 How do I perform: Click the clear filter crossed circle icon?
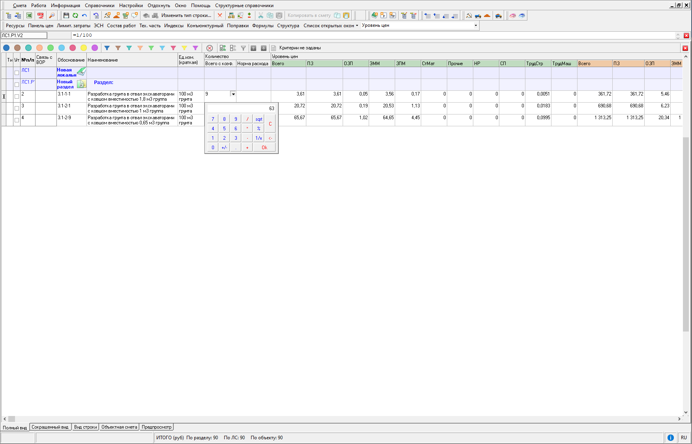(210, 48)
